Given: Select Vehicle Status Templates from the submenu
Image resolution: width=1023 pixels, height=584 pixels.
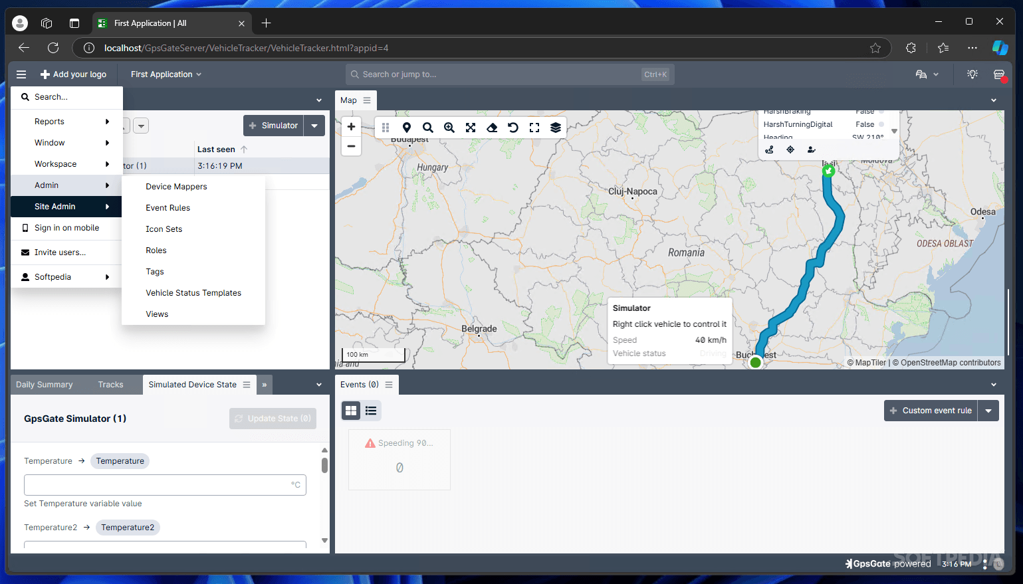Looking at the screenshot, I should pyautogui.click(x=193, y=293).
